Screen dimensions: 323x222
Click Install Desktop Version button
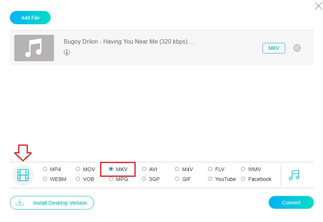(52, 203)
